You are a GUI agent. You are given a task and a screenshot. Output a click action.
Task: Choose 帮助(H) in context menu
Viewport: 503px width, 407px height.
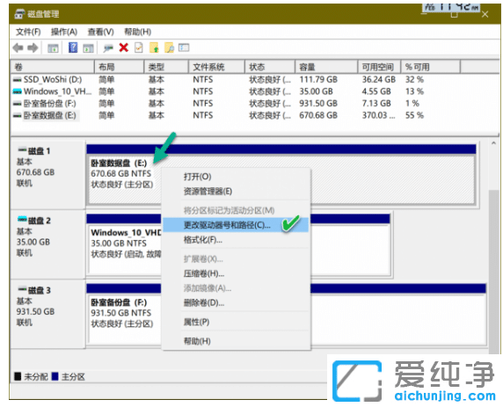(x=236, y=341)
